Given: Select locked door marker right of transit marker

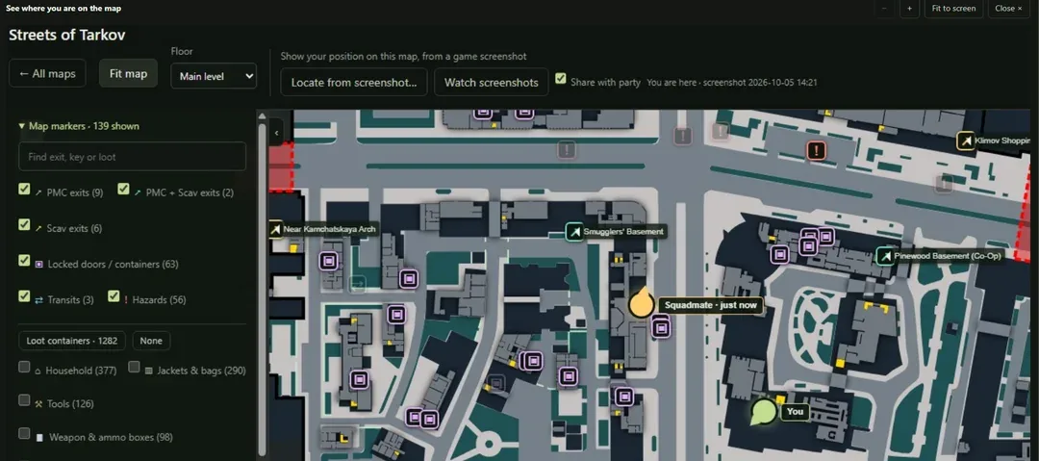Looking at the screenshot, I should (409, 279).
